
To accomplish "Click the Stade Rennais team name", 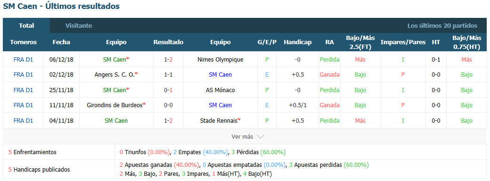I will 219,121.
